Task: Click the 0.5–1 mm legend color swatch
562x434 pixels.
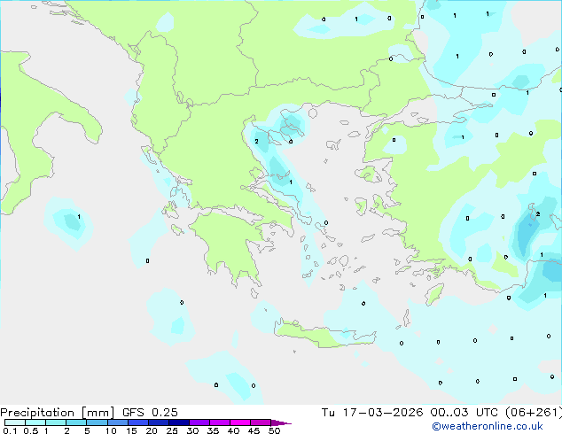Action: (35, 422)
